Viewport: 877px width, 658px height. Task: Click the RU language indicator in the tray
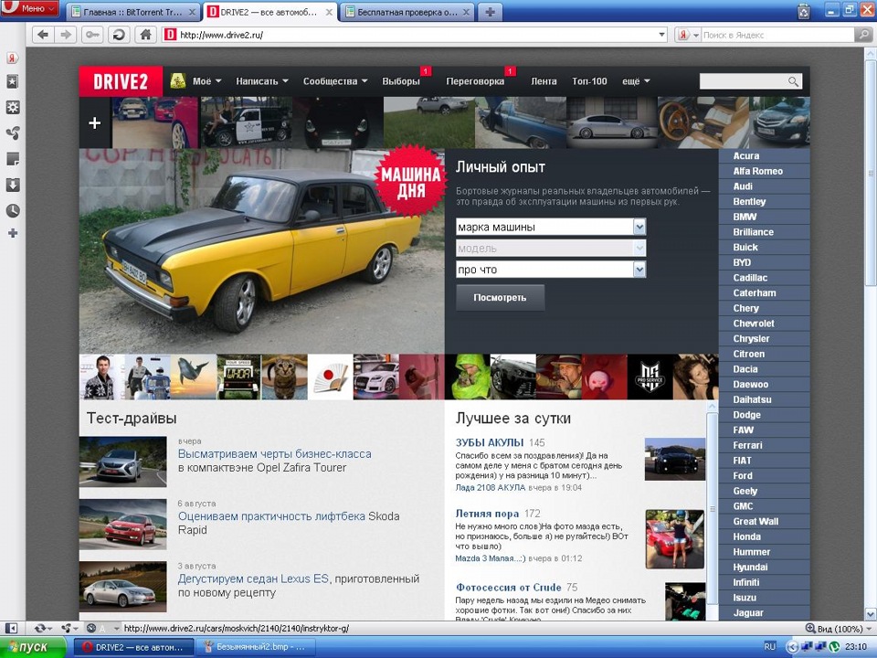[x=769, y=647]
